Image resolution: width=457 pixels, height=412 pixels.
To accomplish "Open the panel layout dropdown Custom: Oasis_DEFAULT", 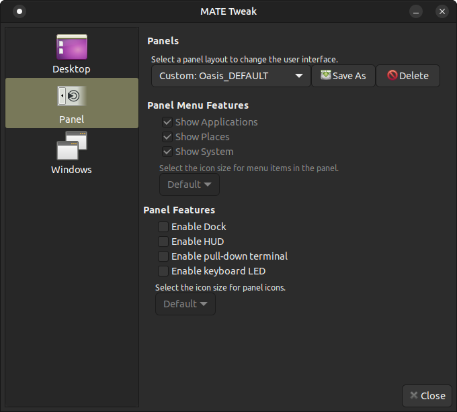I will point(231,76).
